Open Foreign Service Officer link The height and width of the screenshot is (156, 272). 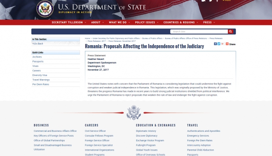pyautogui.click(x=97, y=140)
